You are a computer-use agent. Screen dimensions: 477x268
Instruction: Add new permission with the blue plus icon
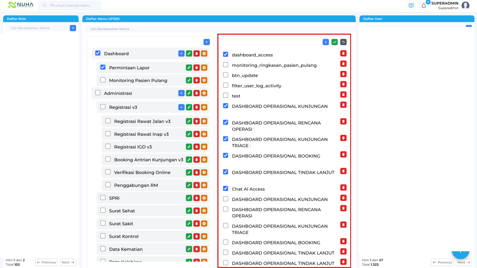click(326, 42)
